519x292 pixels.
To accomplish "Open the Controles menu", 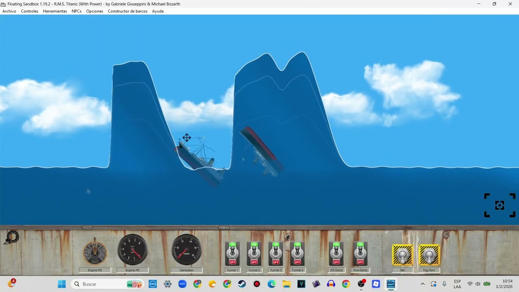I will pyautogui.click(x=30, y=11).
